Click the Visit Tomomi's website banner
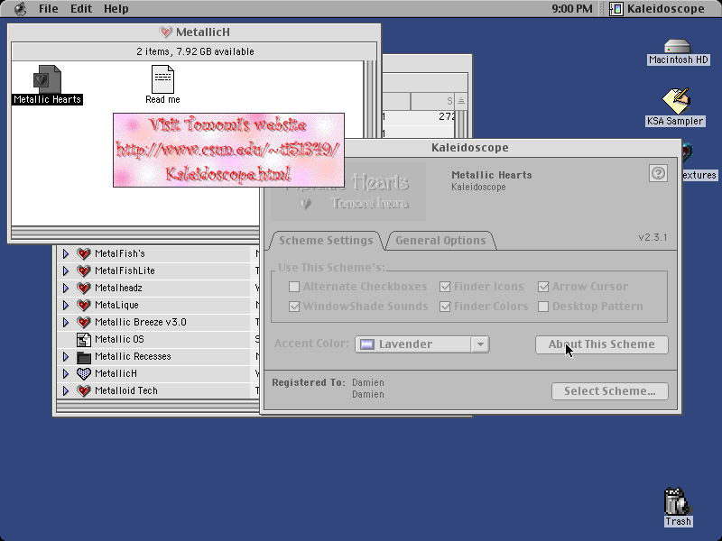722x541 pixels. coord(229,150)
